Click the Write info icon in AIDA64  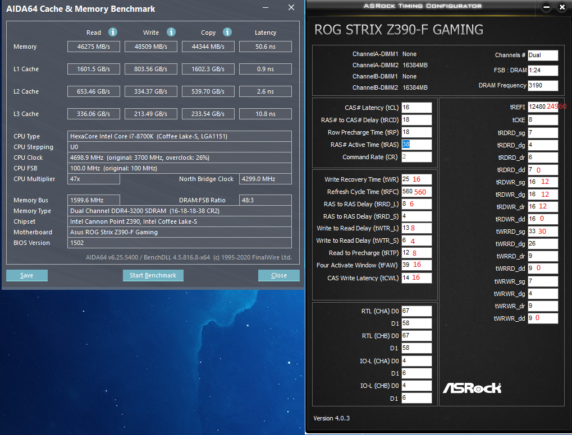tap(171, 32)
